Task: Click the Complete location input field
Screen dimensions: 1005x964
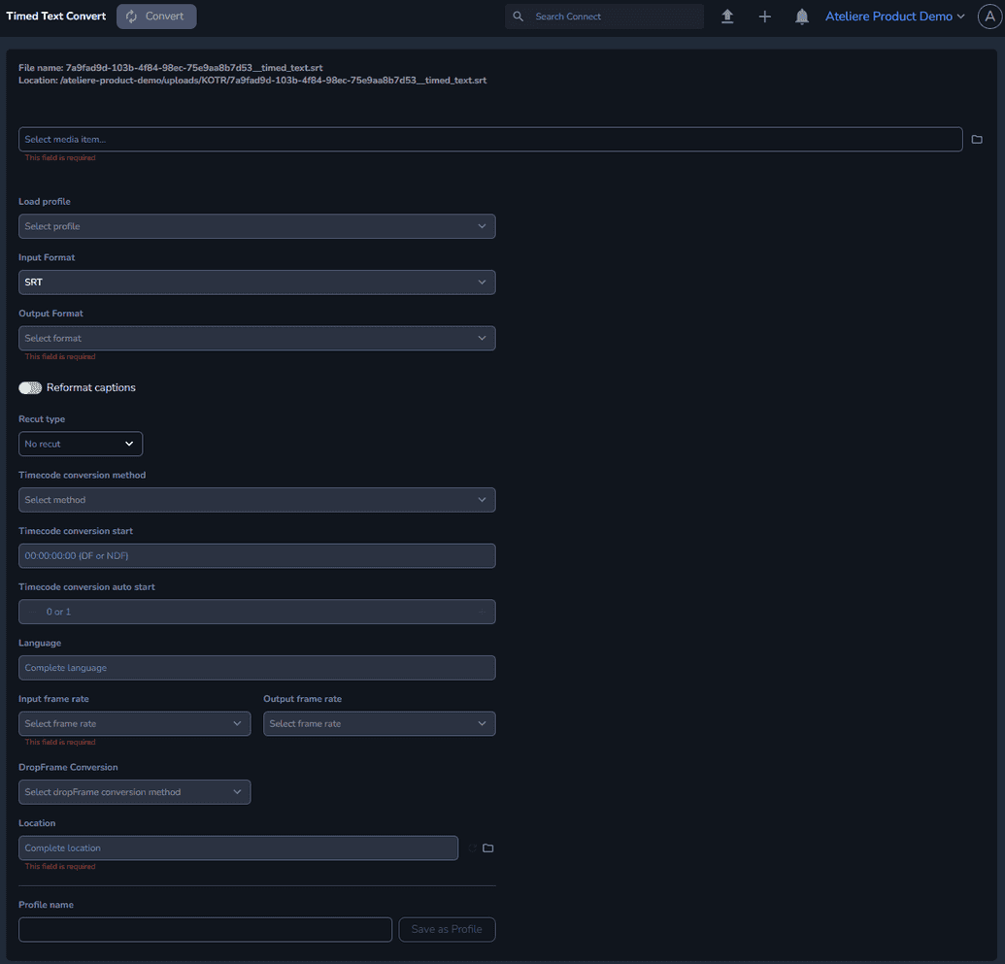Action: tap(239, 848)
